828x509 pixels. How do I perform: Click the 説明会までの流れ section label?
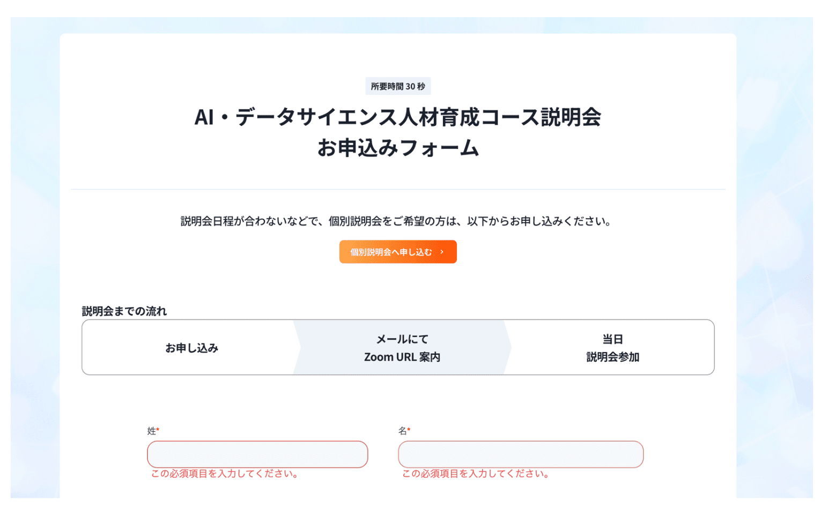click(x=124, y=311)
